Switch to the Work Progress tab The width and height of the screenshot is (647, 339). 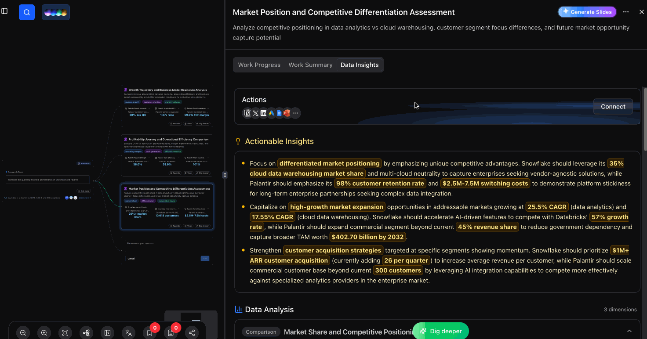point(259,65)
